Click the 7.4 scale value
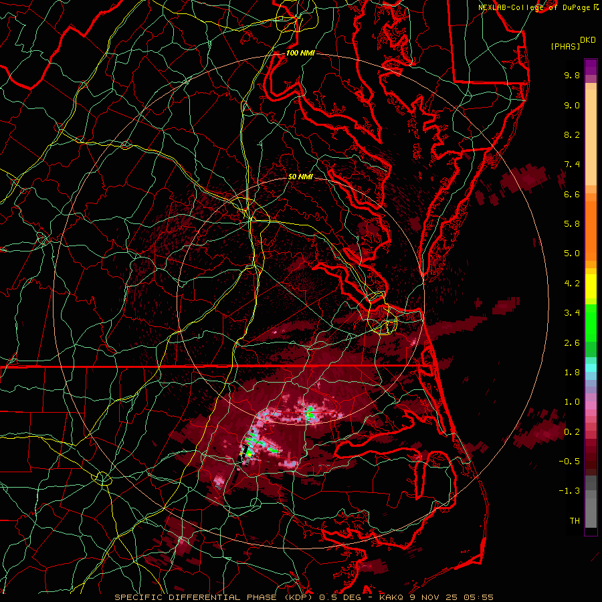This screenshot has width=602, height=602. coord(572,165)
